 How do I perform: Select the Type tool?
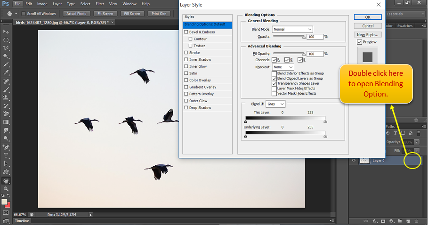coord(6,155)
